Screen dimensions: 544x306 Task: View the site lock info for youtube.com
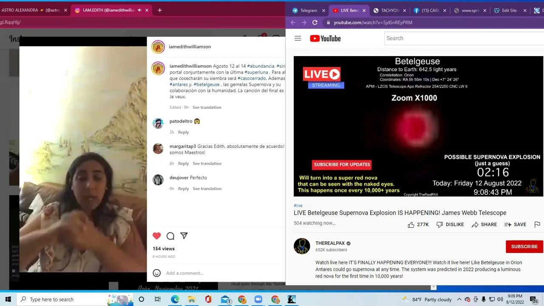tap(328, 23)
